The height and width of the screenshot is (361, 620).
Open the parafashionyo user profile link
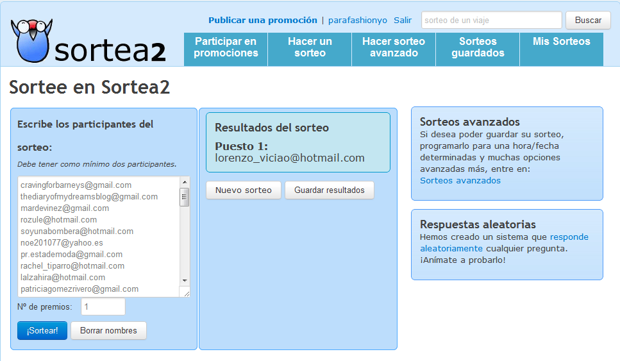[x=358, y=20]
